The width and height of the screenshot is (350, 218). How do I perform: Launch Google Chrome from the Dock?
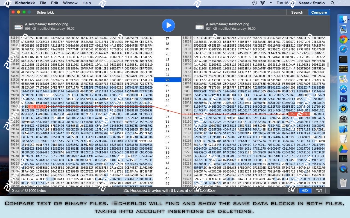pyautogui.click(x=343, y=39)
